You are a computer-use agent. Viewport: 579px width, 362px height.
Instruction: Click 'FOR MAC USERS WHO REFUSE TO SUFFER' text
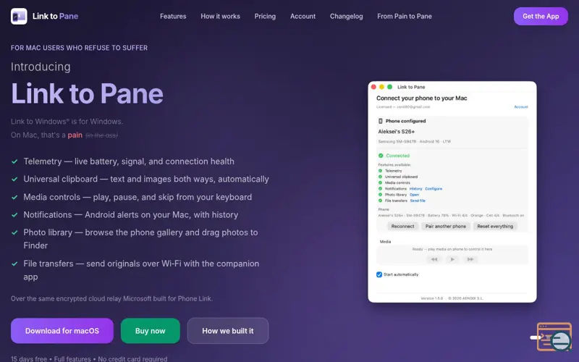79,48
